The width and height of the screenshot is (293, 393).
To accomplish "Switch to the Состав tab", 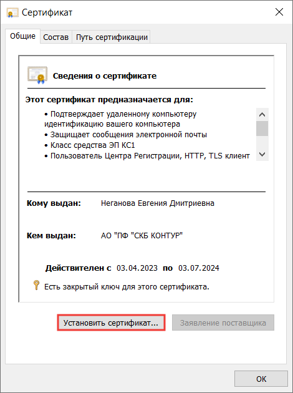I will [56, 37].
